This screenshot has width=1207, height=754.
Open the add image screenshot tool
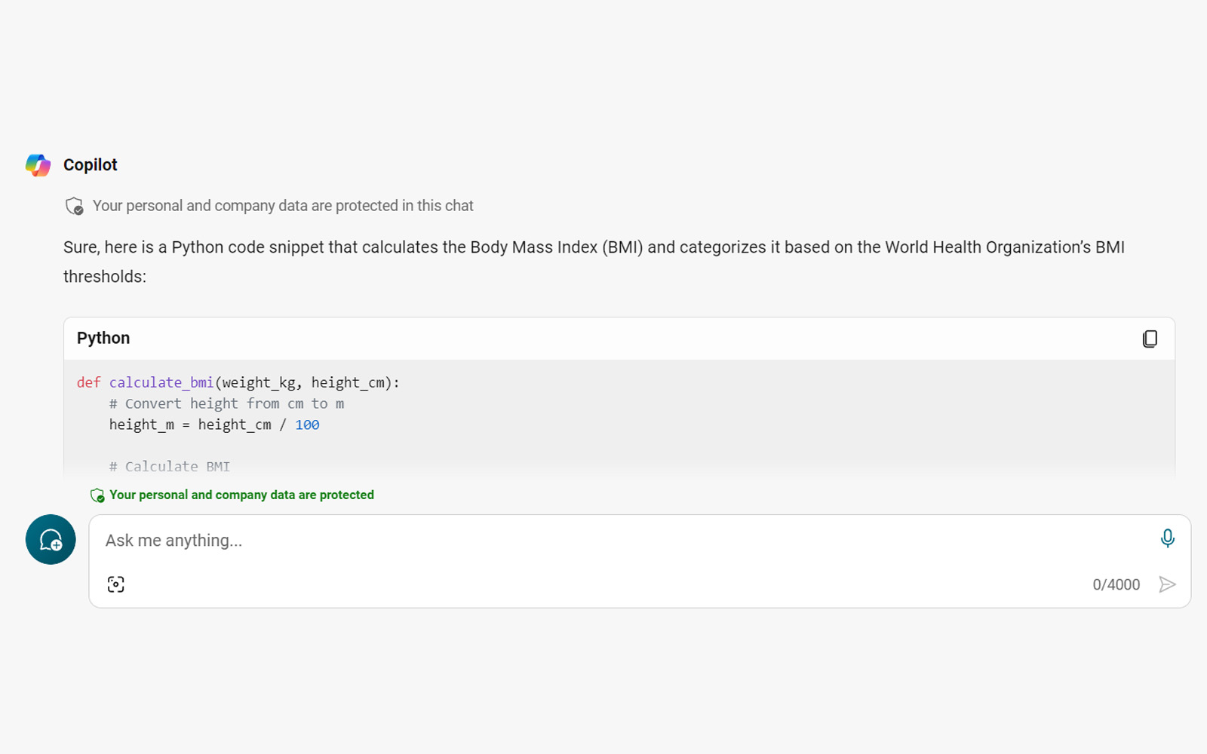click(115, 584)
